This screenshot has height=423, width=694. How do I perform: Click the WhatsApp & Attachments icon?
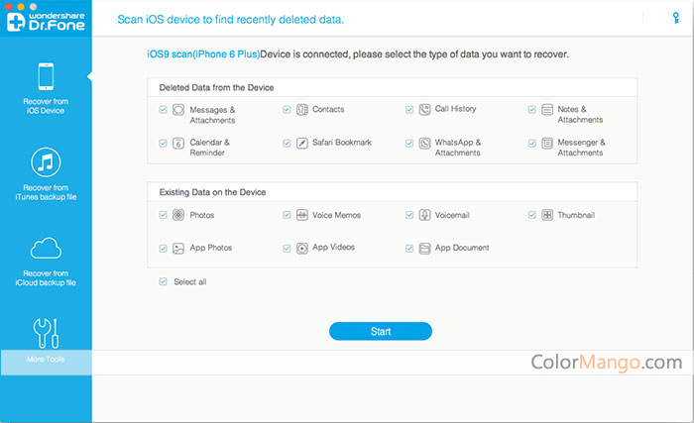point(424,143)
